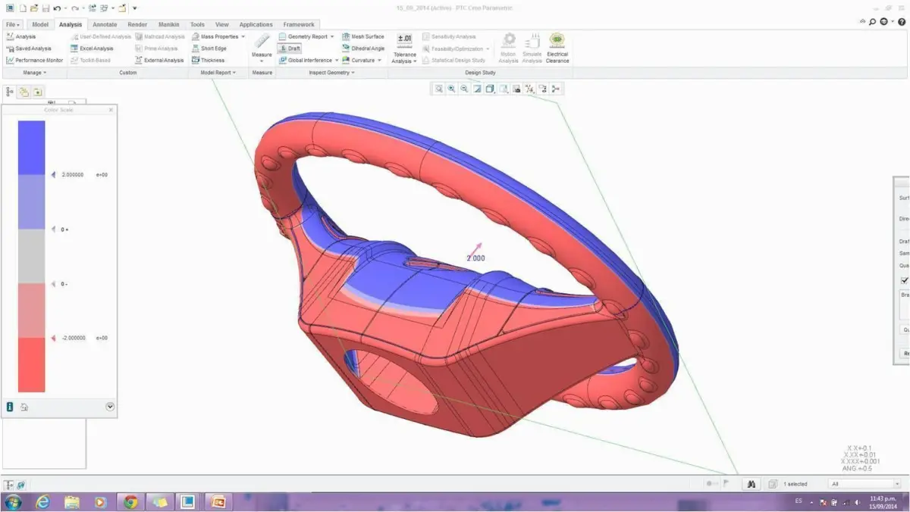Viewport: 910px width, 512px height.
Task: Click the Measure ruler icon
Action: 262,41
